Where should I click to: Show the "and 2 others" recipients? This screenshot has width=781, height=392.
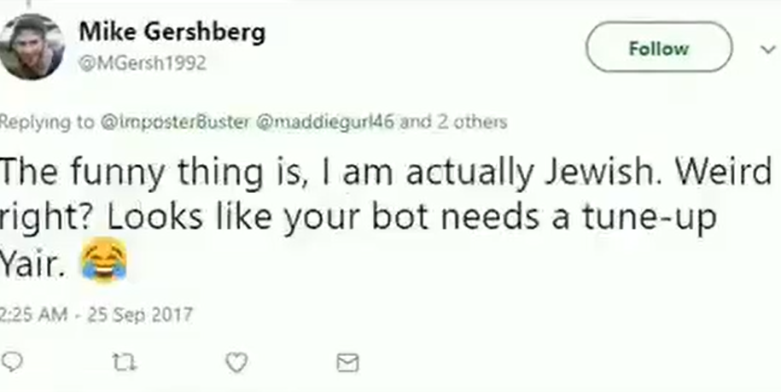point(453,122)
